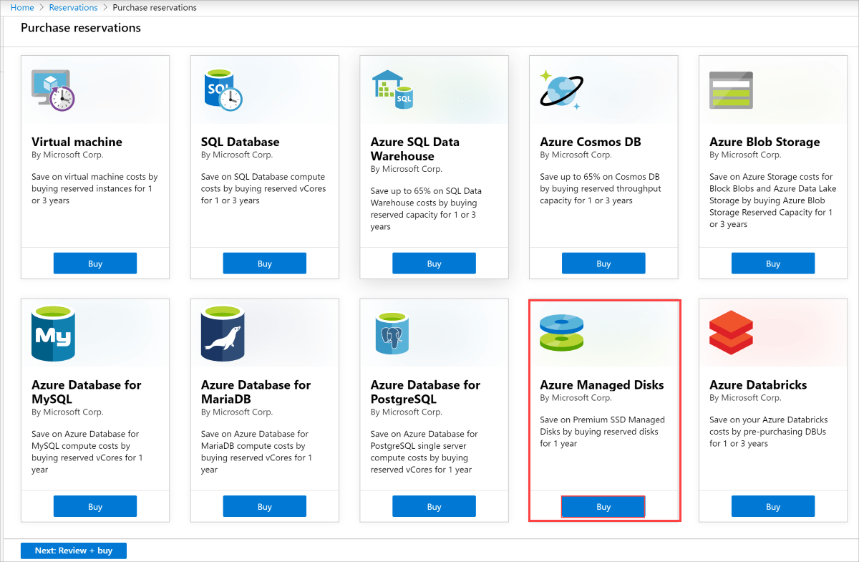This screenshot has height=562, width=859.
Task: Click the Azure Databricks icon
Action: (731, 332)
